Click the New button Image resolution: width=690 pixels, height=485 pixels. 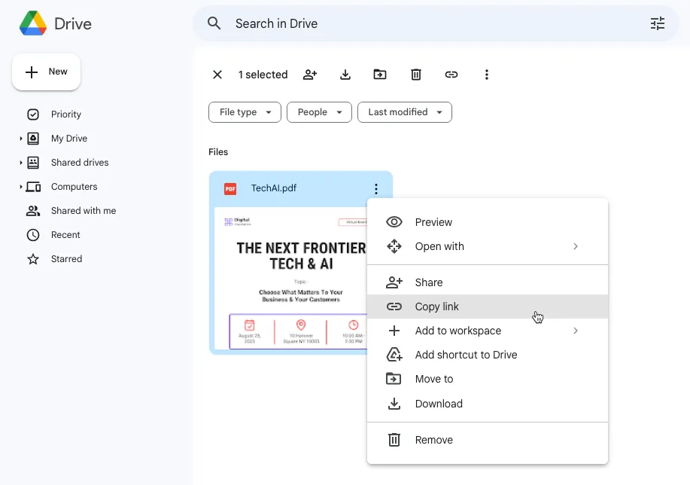[46, 72]
